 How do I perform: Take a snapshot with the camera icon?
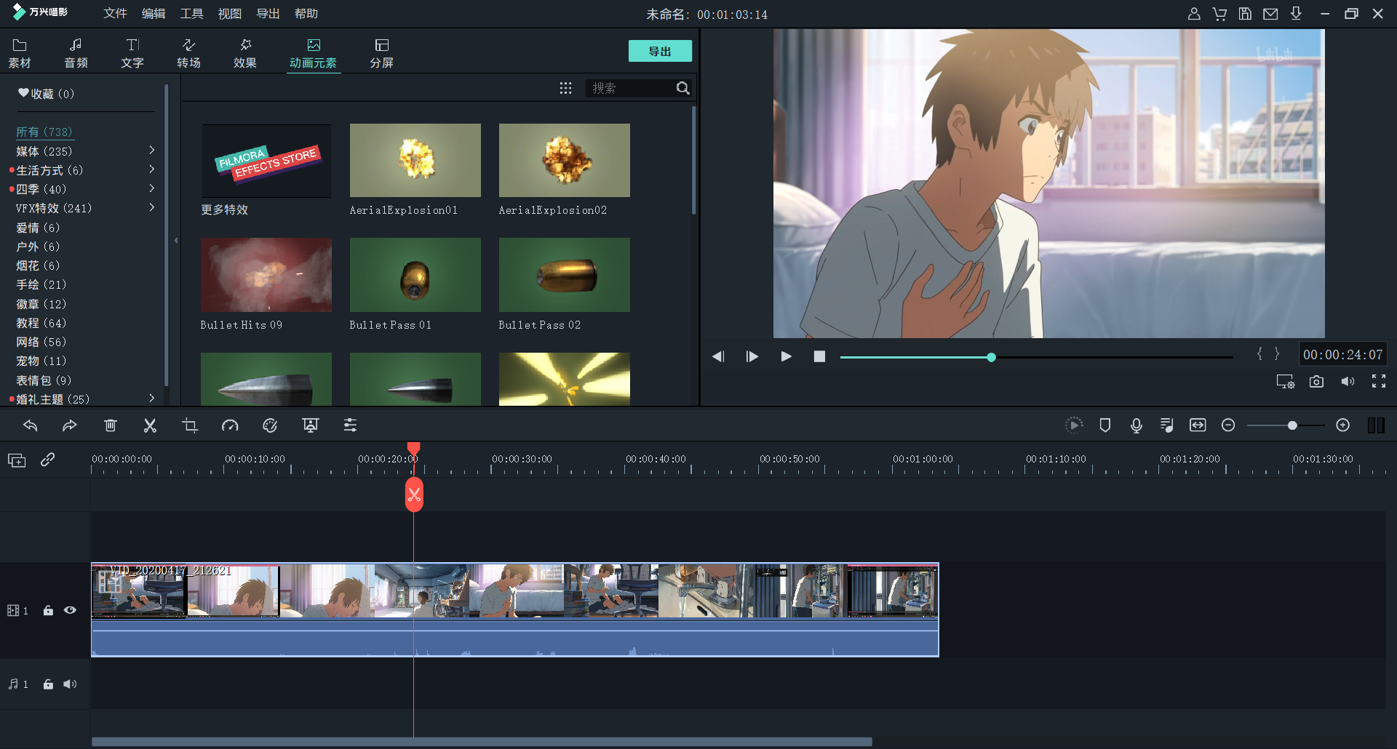point(1316,382)
